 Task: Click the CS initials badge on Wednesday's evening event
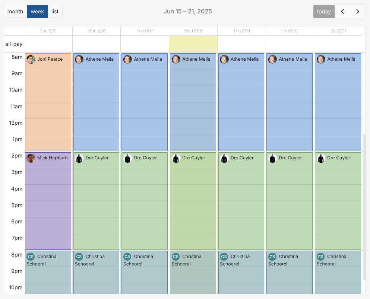pos(175,256)
